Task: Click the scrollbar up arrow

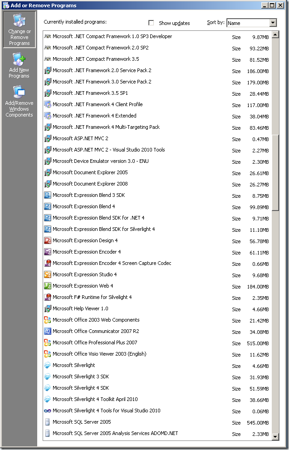Action: tap(275, 35)
